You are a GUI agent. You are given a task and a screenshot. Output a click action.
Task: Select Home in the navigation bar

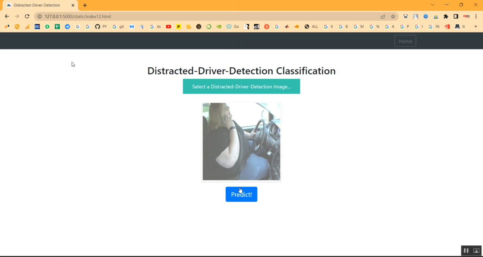(x=405, y=41)
